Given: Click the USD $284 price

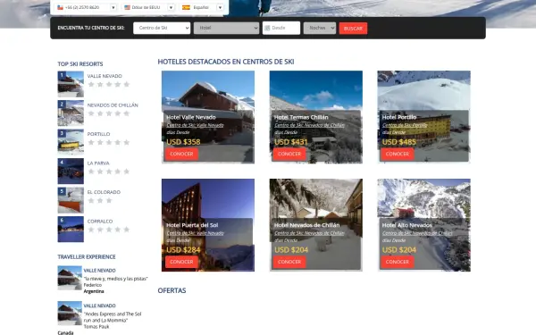Looking at the screenshot, I should tap(183, 250).
